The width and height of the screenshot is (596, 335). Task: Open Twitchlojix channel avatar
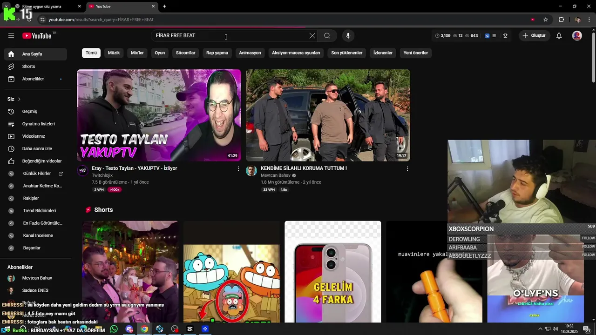82,170
